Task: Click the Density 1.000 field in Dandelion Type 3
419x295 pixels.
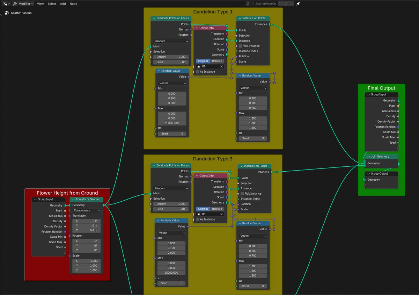Action: point(171,204)
